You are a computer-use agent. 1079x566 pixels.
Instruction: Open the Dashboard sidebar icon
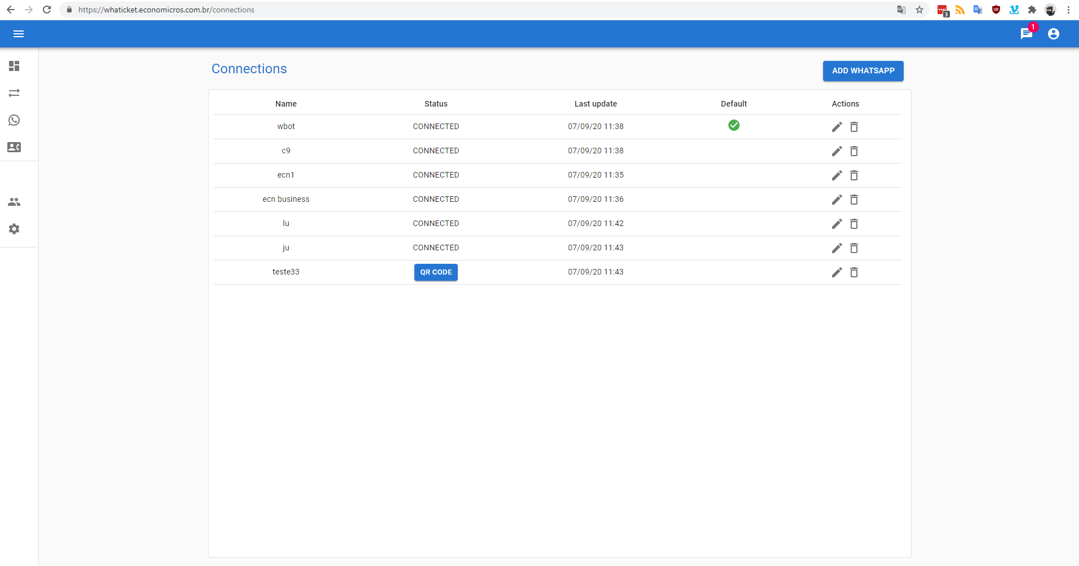14,66
